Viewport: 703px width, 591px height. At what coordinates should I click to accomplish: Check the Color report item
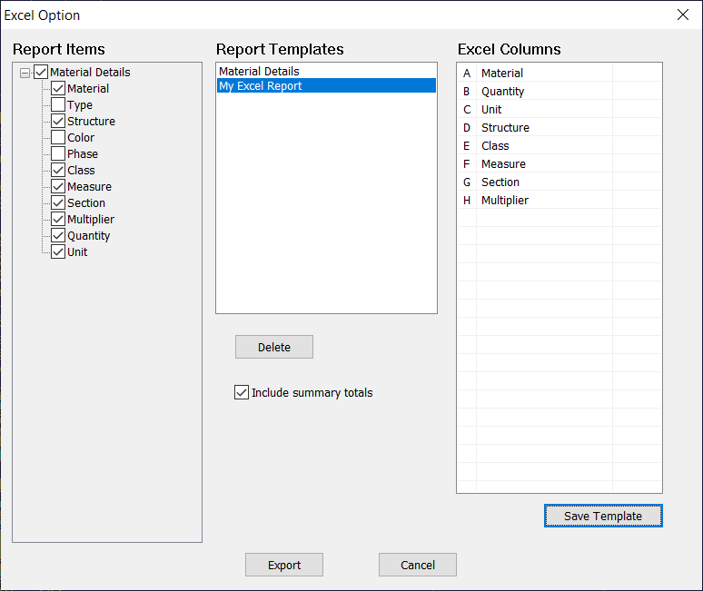[58, 138]
